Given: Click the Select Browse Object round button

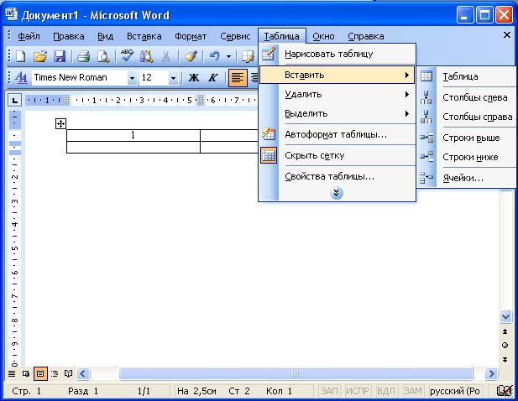Looking at the screenshot, I should [505, 346].
